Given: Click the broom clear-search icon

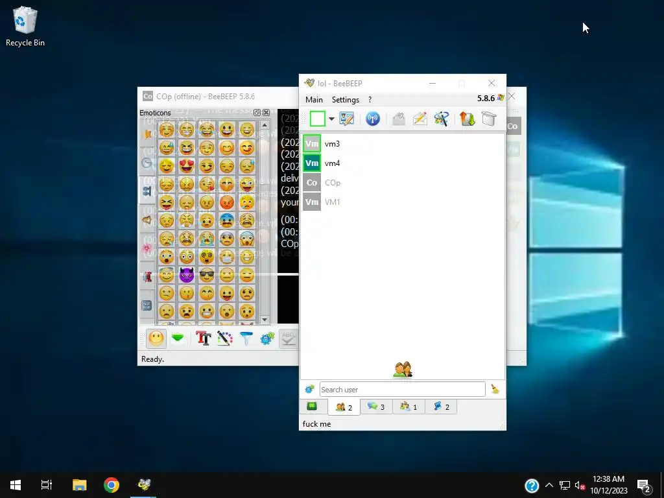Looking at the screenshot, I should [495, 389].
